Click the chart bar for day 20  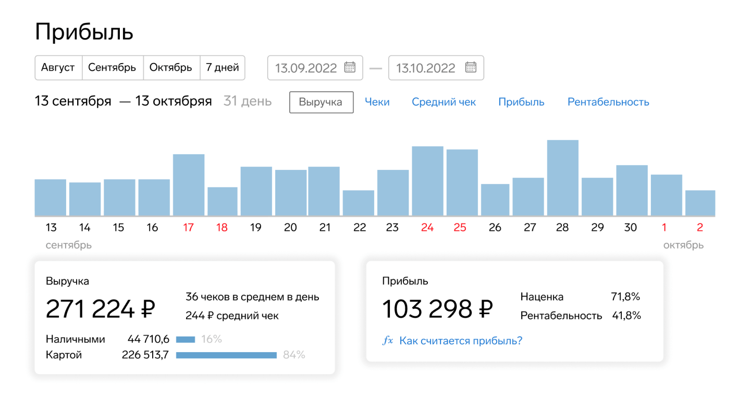tap(291, 193)
